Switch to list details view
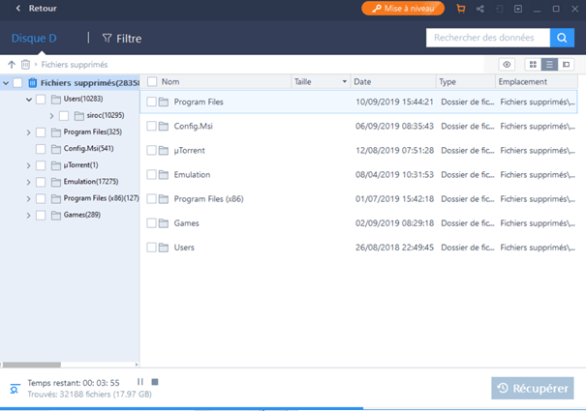586x411 pixels. pos(549,64)
